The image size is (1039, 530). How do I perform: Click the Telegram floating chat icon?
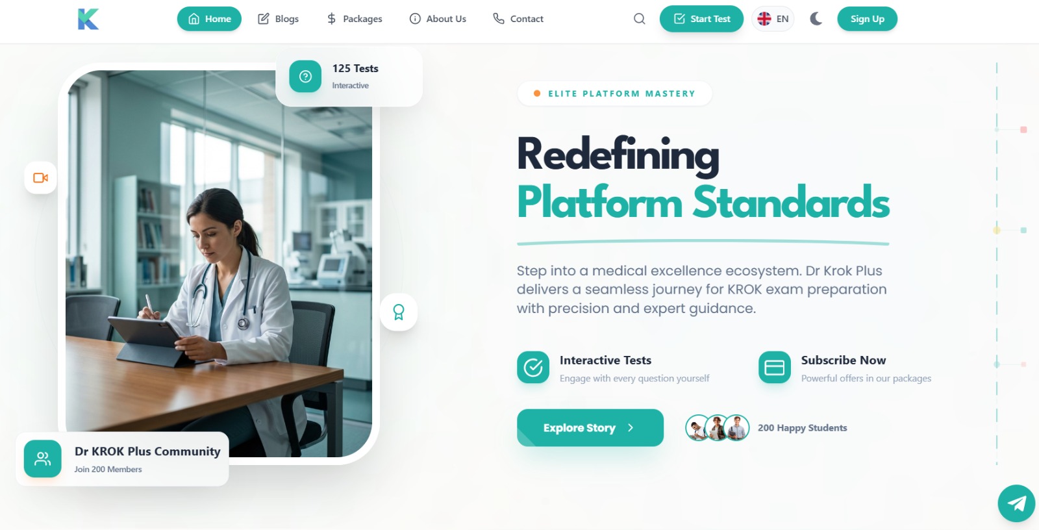1016,503
